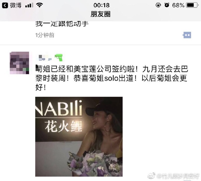Viewport: 201px width, 181px height.
Task: Open the NABIli 花火鲤 photo
Action: (79, 137)
